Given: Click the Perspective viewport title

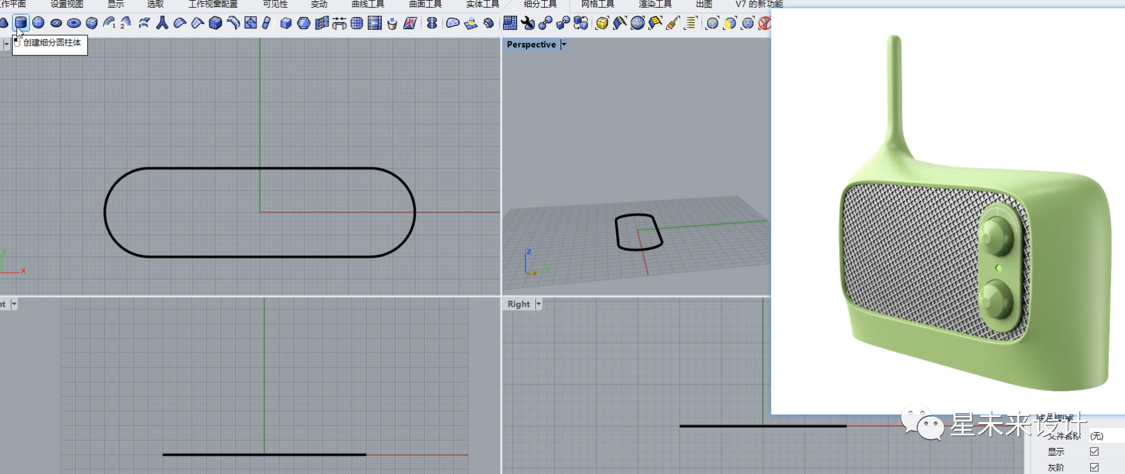Looking at the screenshot, I should click(x=532, y=45).
